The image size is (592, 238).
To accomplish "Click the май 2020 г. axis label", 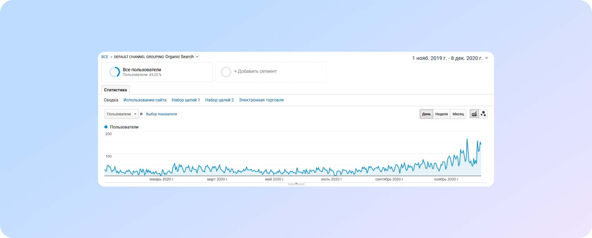I will [274, 179].
